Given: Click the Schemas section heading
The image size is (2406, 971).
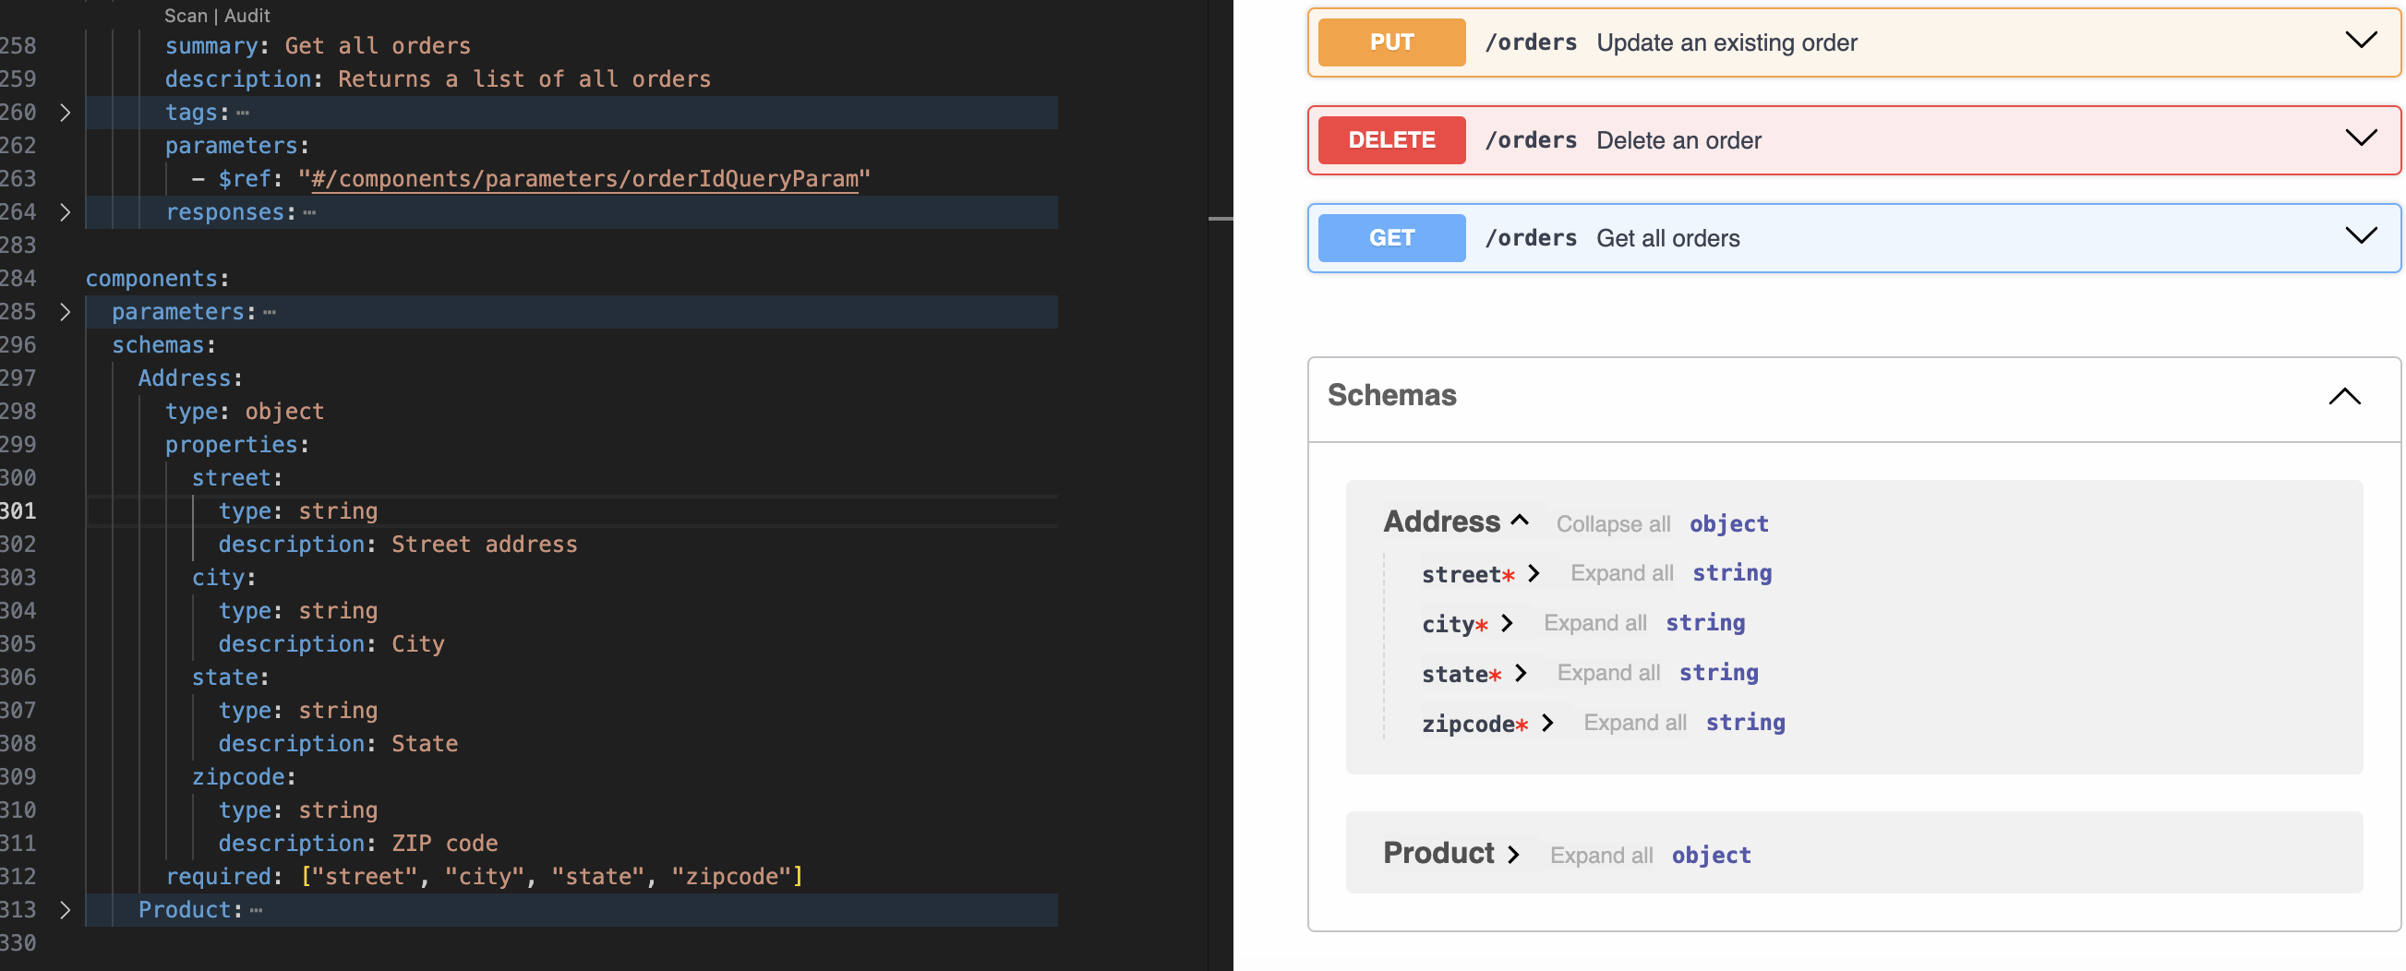Looking at the screenshot, I should (x=1391, y=395).
